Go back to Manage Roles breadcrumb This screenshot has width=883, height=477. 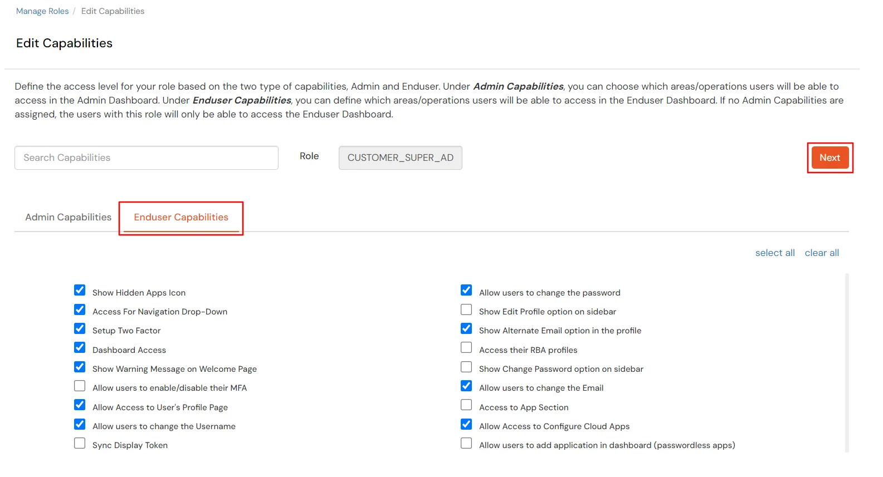[42, 11]
